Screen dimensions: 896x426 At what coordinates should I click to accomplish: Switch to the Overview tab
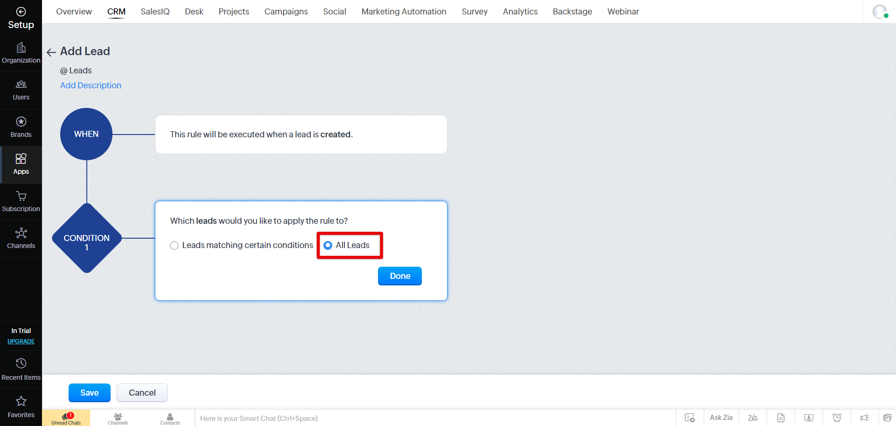74,12
